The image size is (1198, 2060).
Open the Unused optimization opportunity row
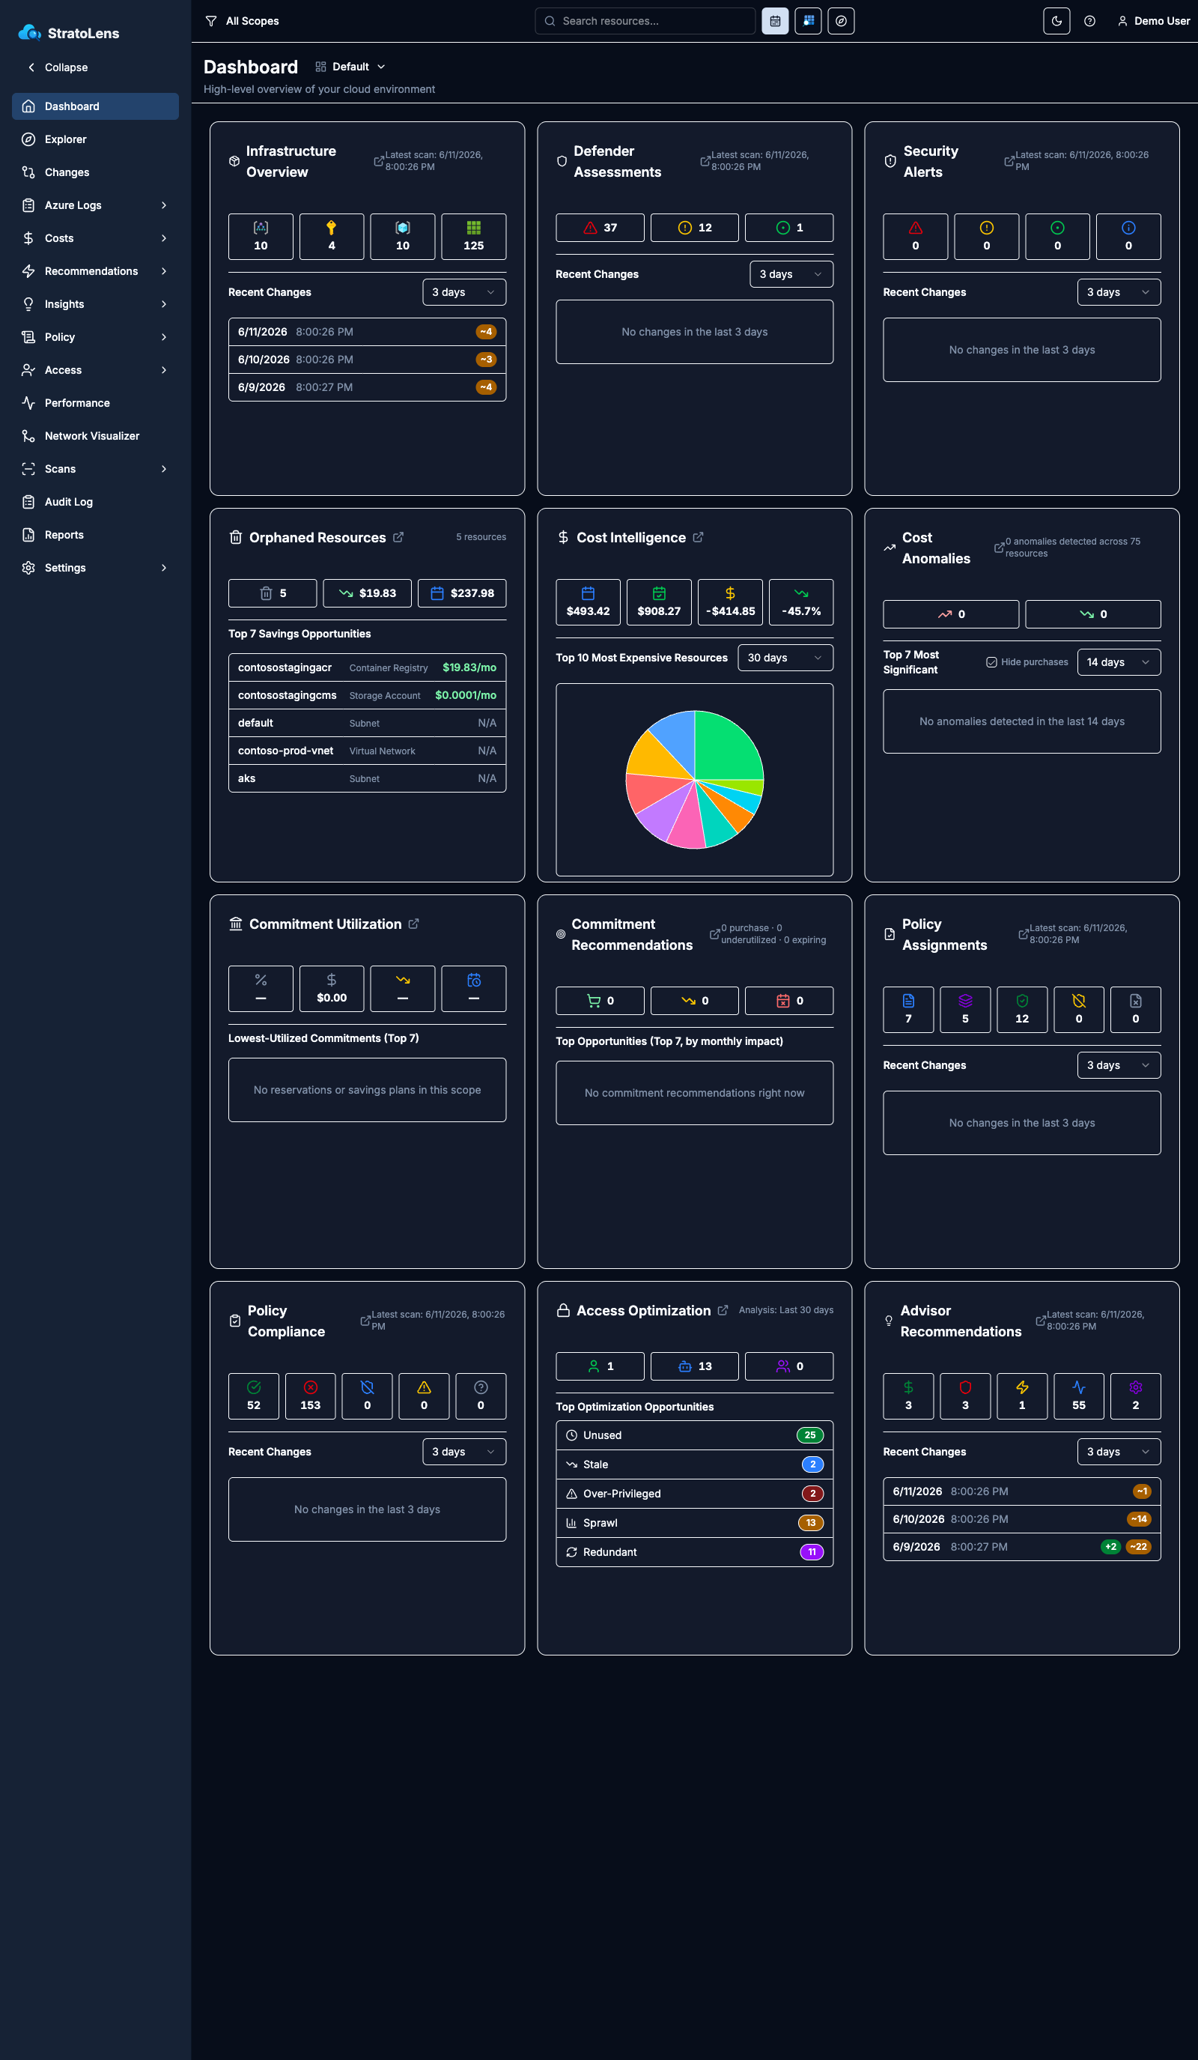point(695,1436)
